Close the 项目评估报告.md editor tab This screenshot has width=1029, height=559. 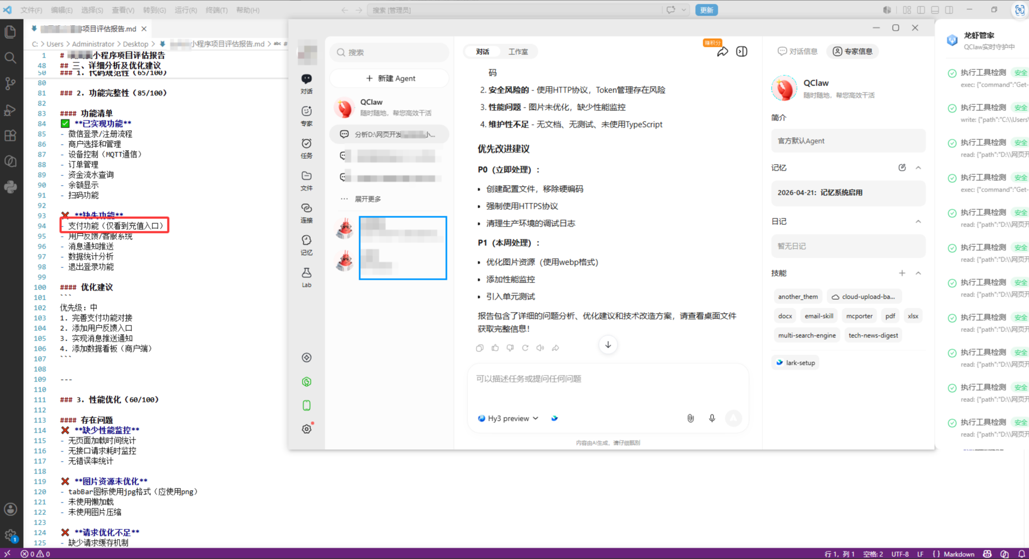click(x=144, y=29)
